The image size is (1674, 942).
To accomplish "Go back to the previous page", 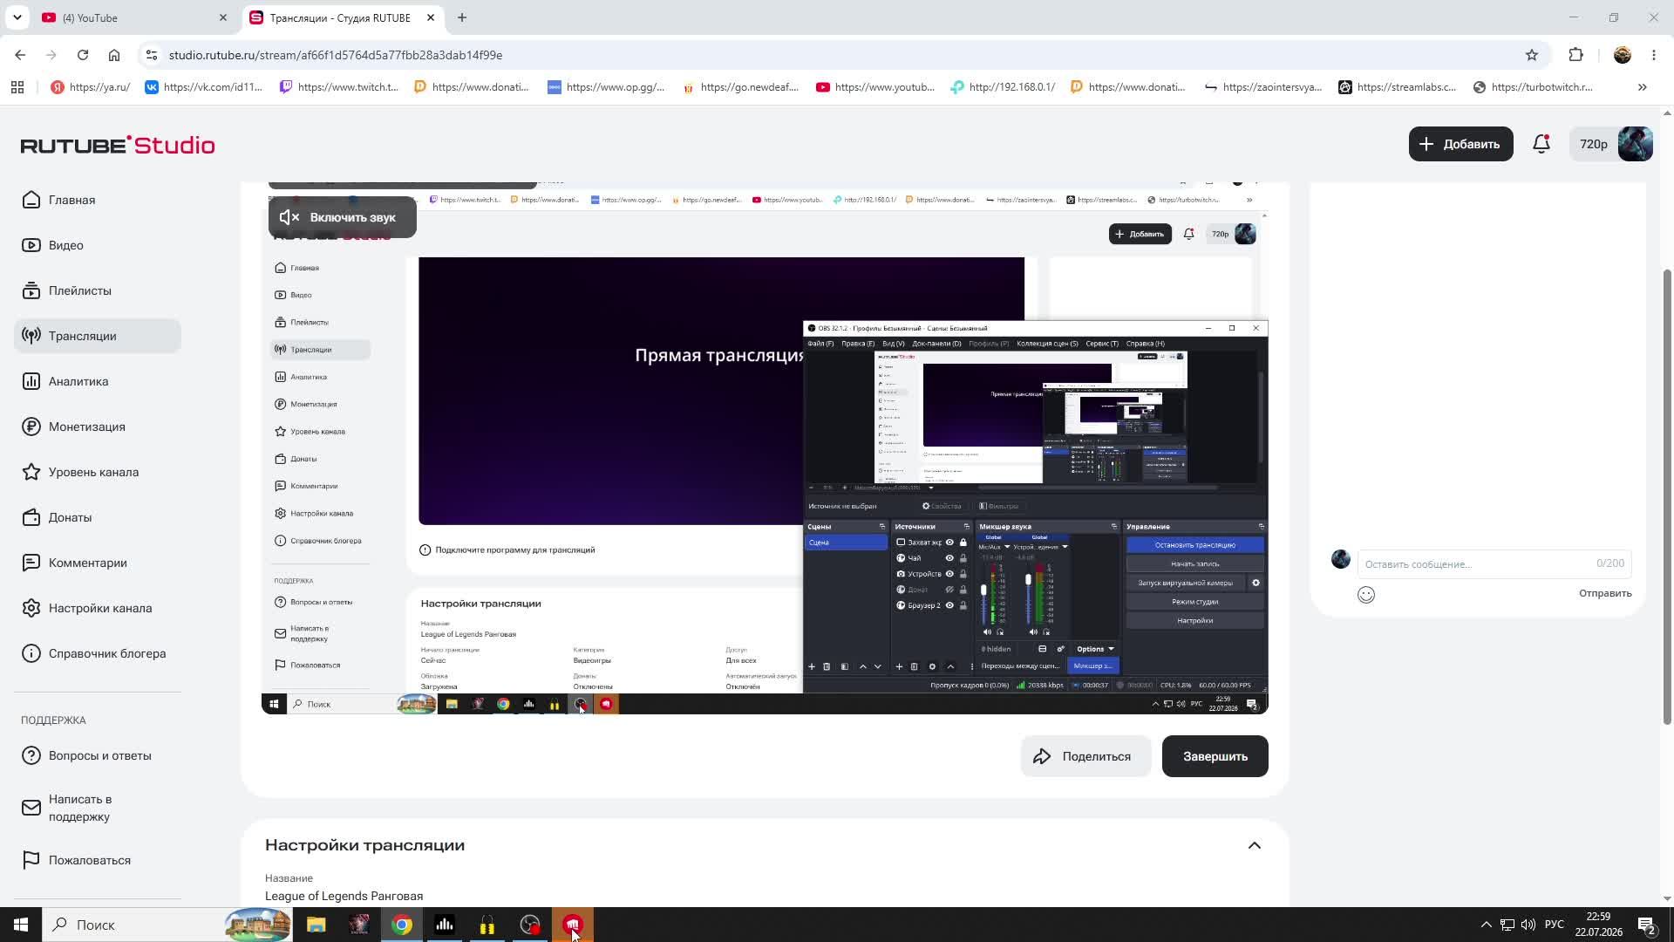I will (20, 55).
